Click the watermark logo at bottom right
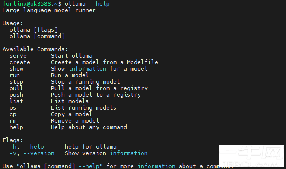 tap(251, 156)
